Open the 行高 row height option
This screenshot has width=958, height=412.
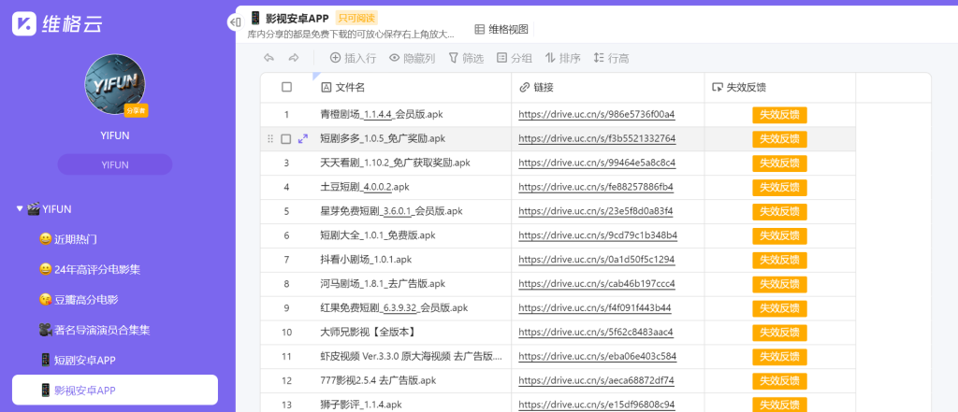pos(611,58)
